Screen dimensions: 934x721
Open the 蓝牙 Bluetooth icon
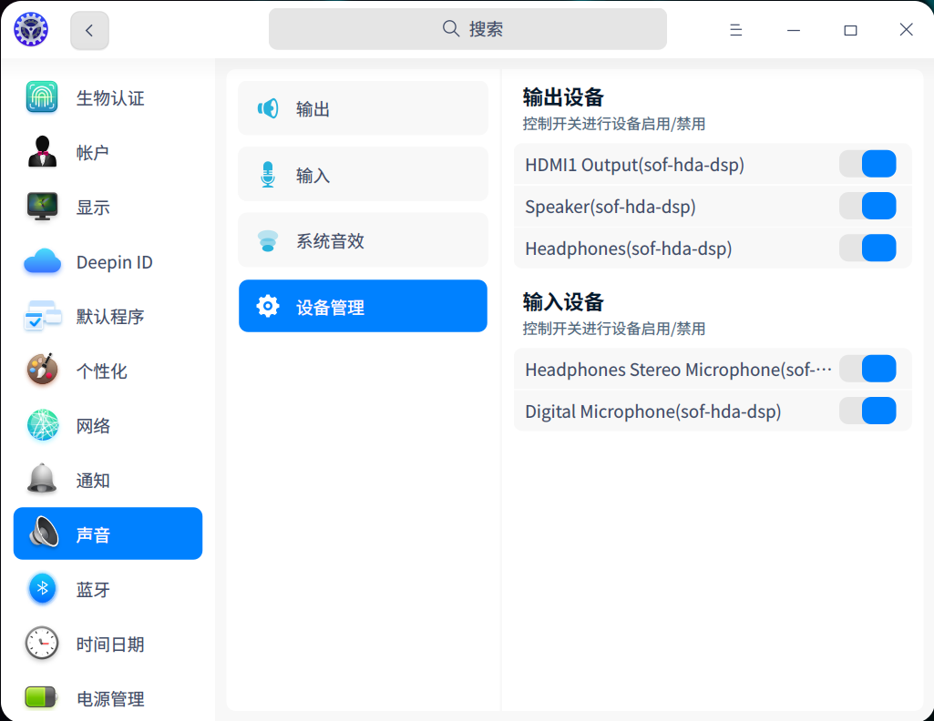[42, 588]
